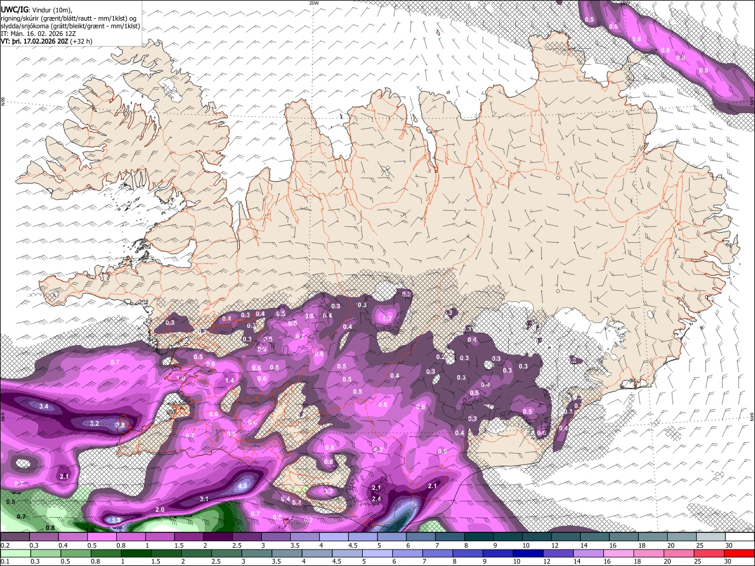Viewport: 755px width, 566px height.
Task: Click the dark teal swatch labeled 8 in top row
Action: (x=478, y=537)
